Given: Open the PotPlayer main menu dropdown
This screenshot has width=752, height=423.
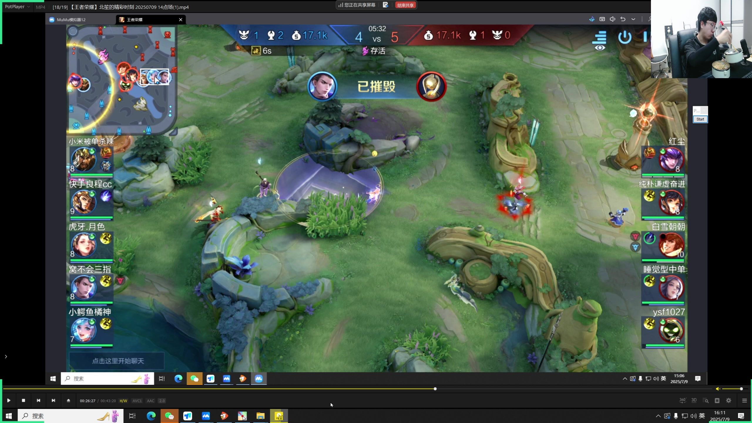Looking at the screenshot, I should coord(17,6).
